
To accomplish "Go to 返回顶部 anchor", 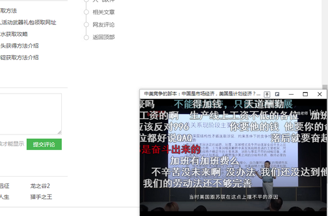I will 104,37.
